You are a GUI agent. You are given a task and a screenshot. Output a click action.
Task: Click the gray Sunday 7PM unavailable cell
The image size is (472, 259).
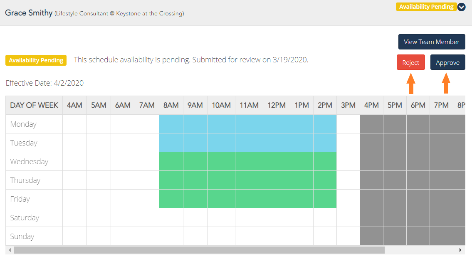click(441, 236)
